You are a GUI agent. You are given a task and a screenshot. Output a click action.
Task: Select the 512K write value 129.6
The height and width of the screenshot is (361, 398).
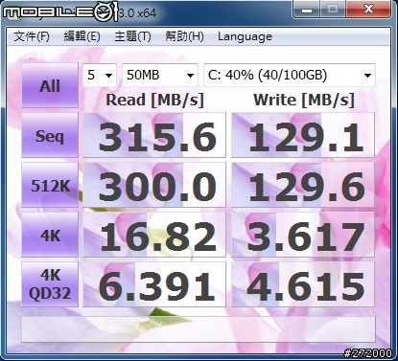click(303, 185)
